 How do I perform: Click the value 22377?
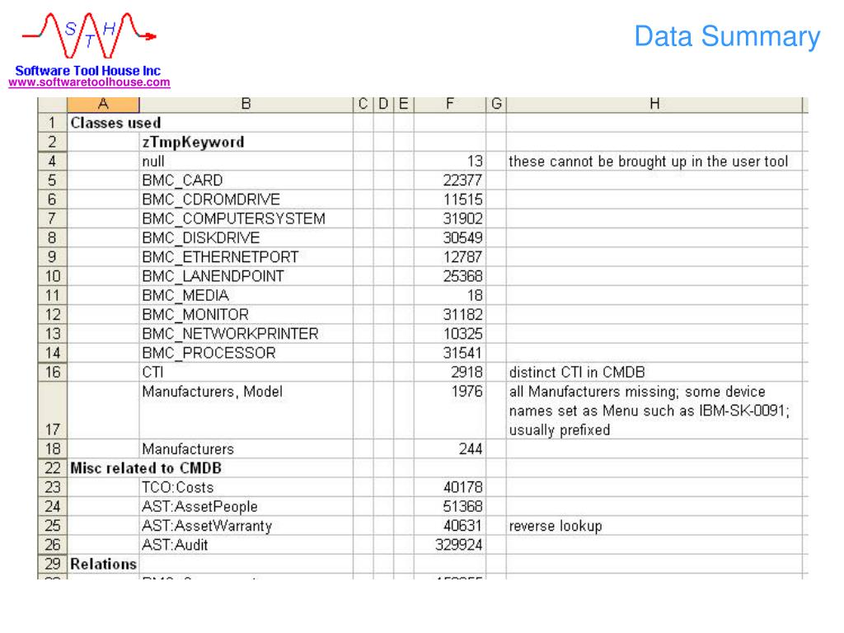coord(462,181)
